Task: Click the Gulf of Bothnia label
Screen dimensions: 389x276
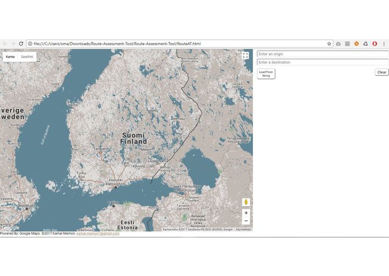Action: click(45, 135)
